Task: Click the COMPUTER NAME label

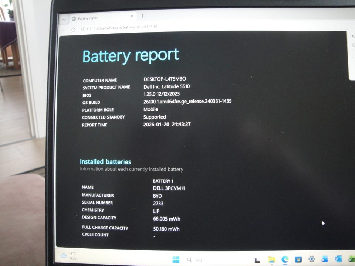Action: 100,81
